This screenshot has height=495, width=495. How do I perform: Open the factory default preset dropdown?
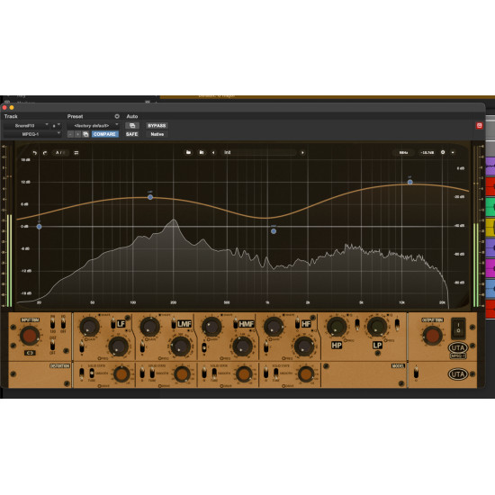click(93, 125)
